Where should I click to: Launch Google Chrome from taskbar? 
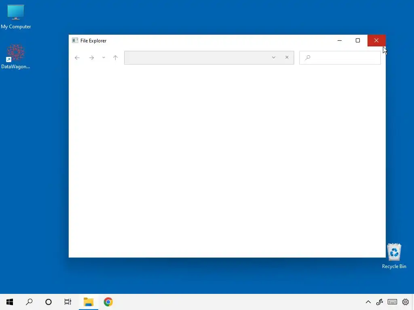click(x=108, y=302)
